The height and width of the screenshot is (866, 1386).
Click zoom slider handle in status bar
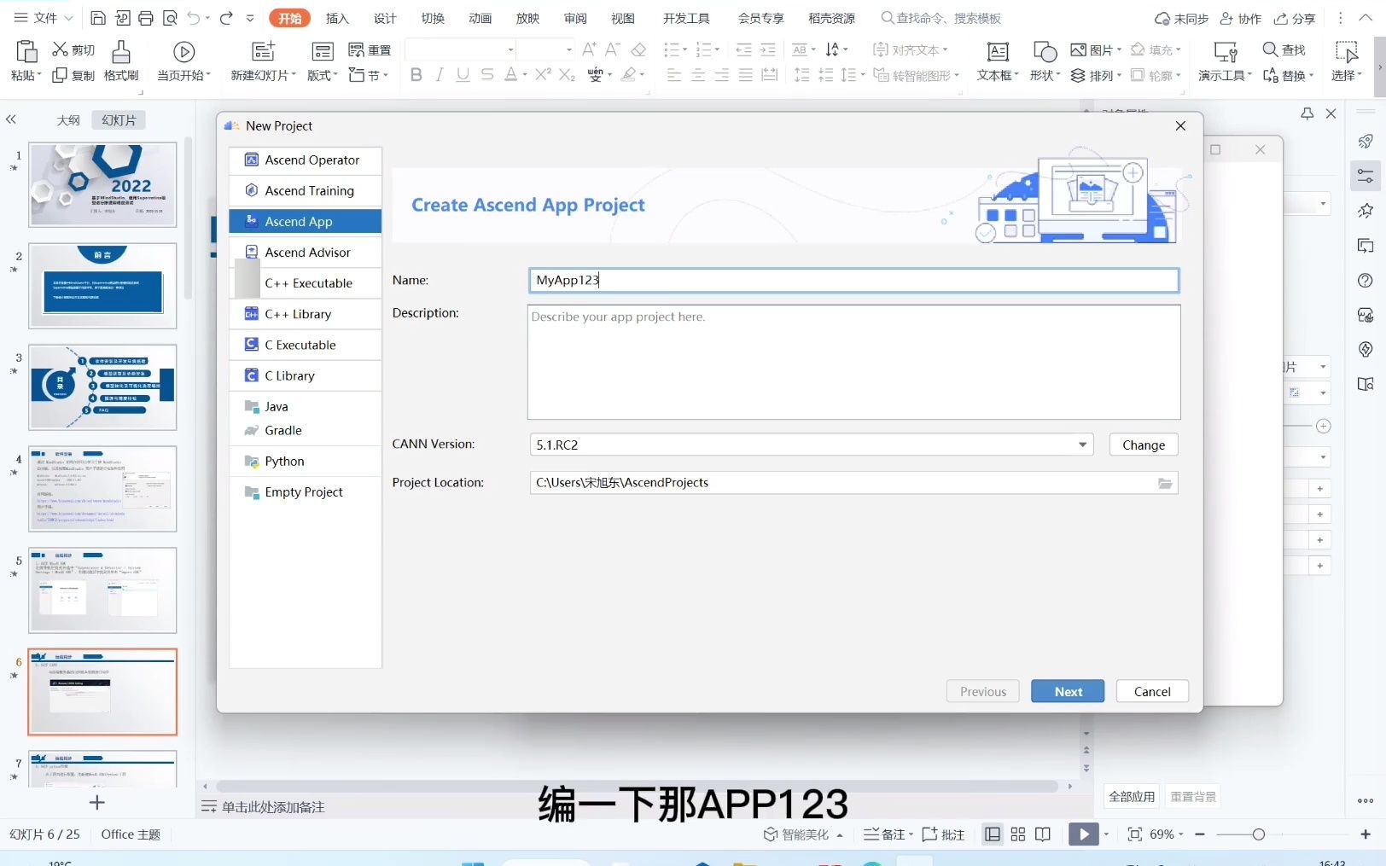coord(1258,834)
